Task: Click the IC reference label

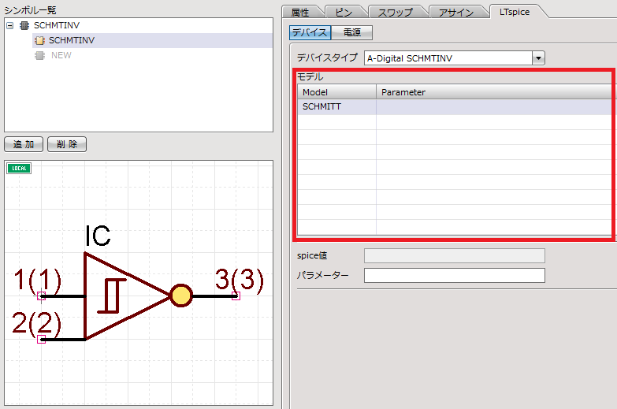Action: [x=98, y=236]
